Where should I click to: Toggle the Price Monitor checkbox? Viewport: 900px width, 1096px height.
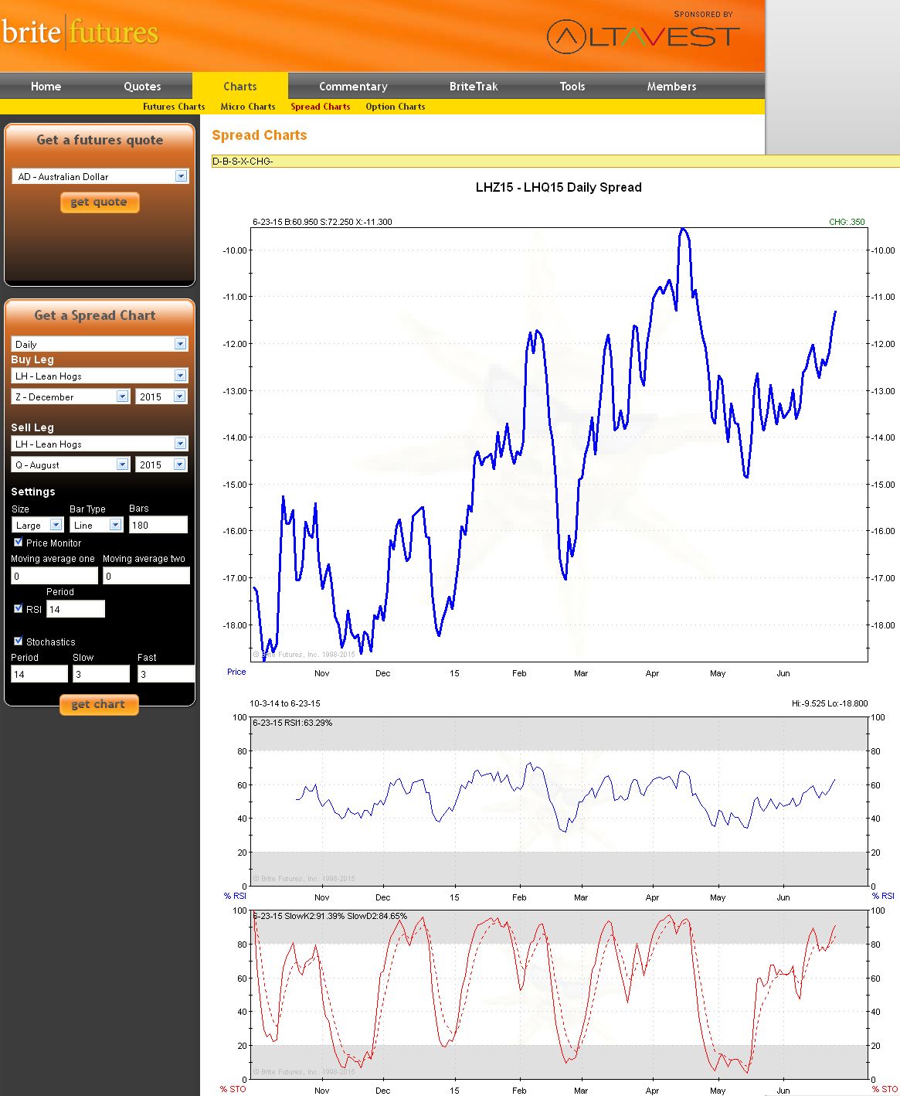[19, 543]
